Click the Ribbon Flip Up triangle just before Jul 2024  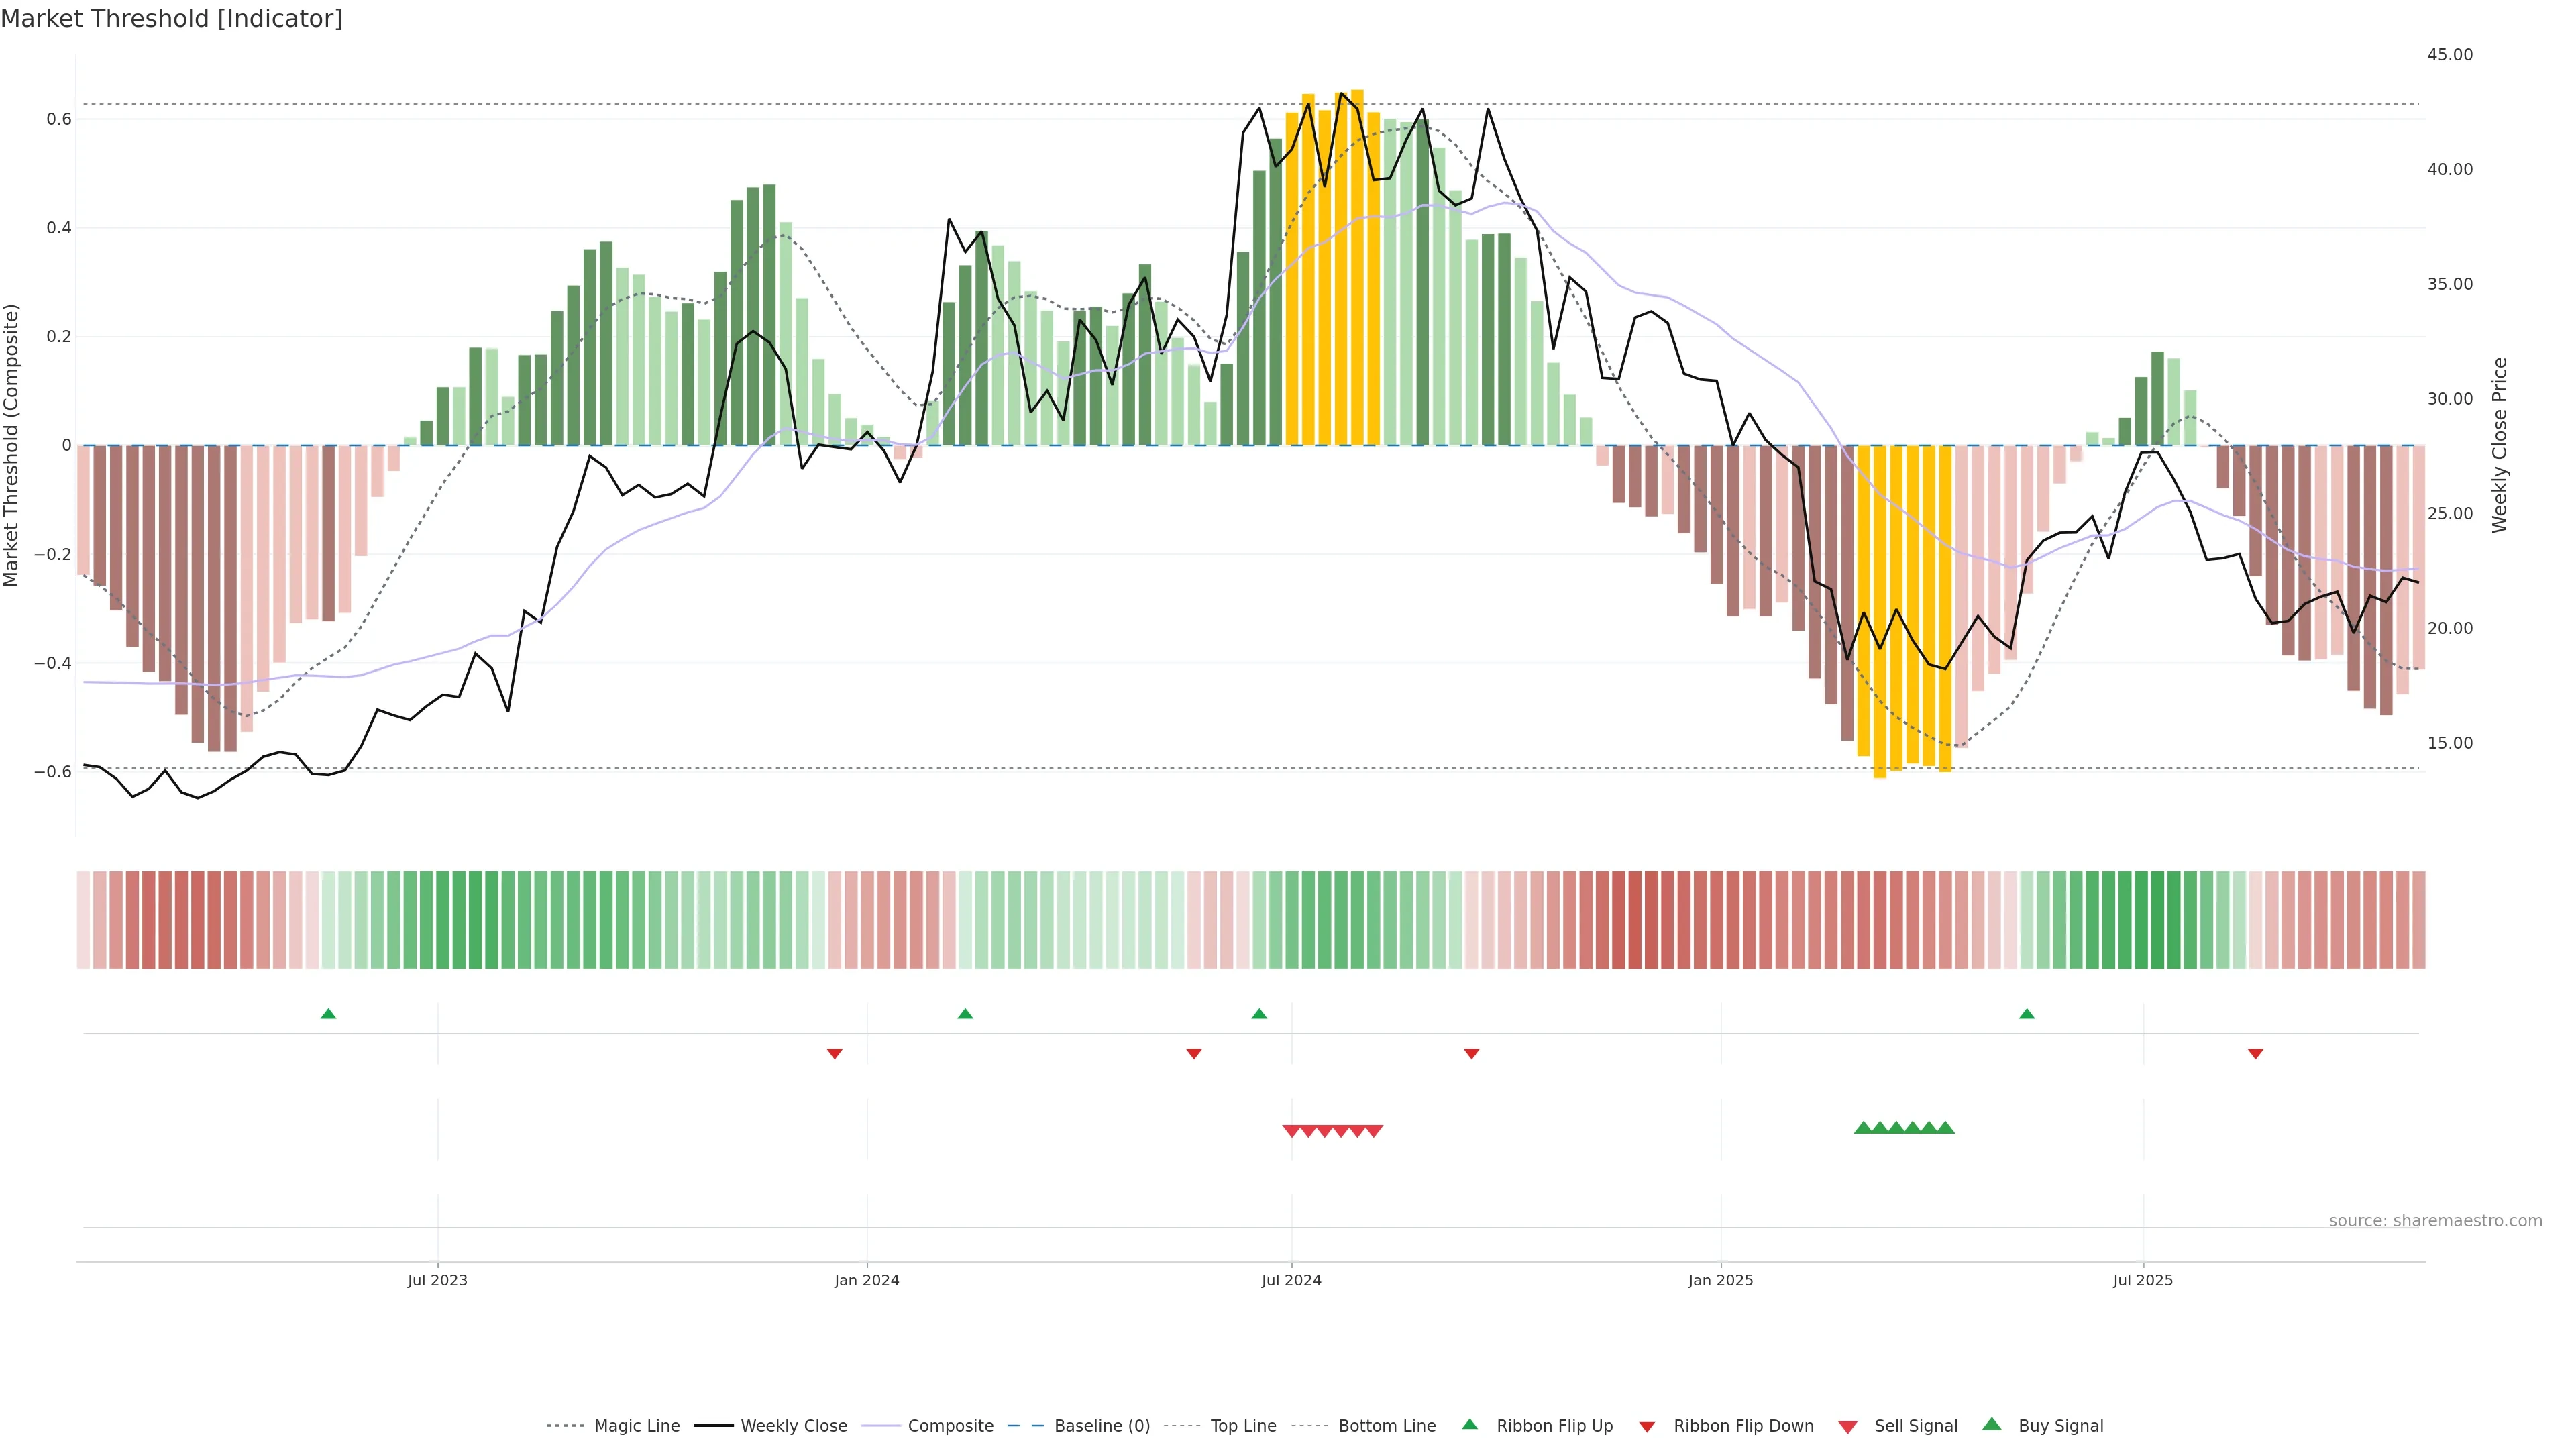(1259, 1014)
